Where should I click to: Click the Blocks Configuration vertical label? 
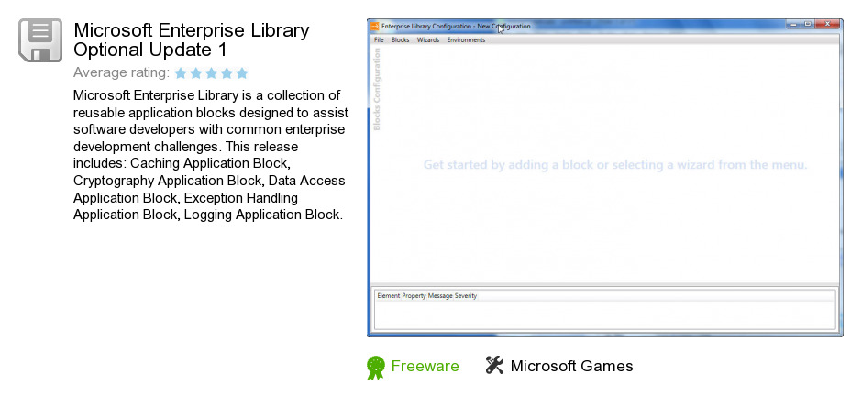point(377,89)
